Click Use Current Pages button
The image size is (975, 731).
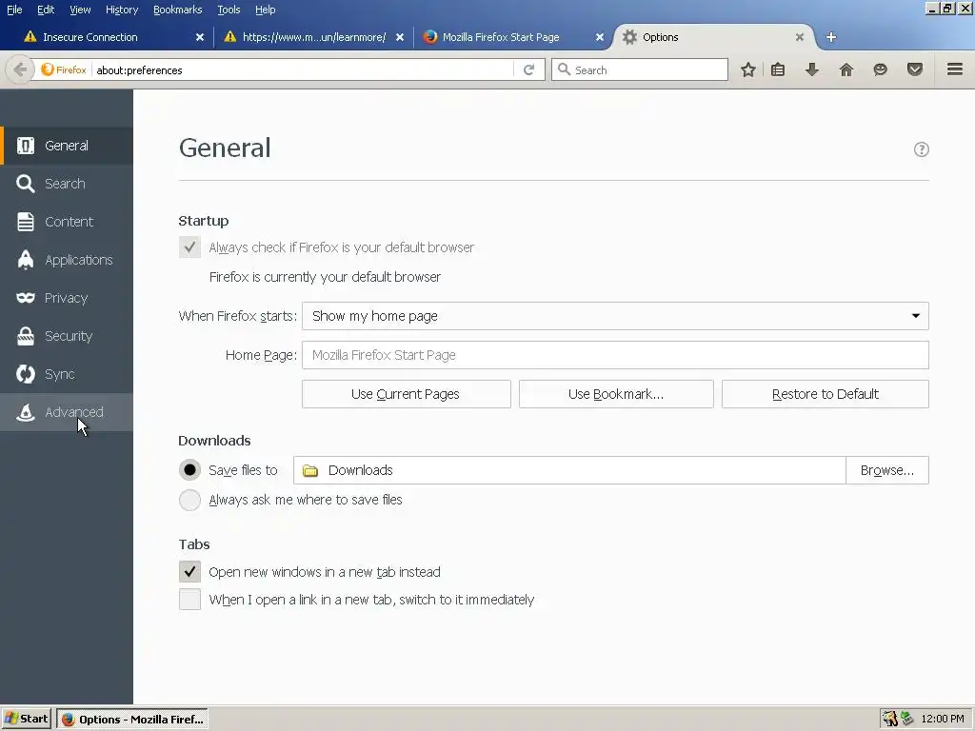point(406,394)
